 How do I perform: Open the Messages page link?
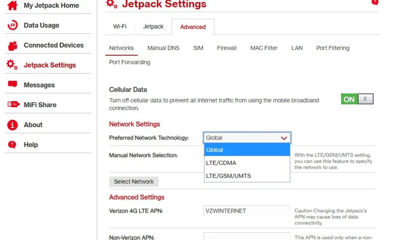pos(39,85)
